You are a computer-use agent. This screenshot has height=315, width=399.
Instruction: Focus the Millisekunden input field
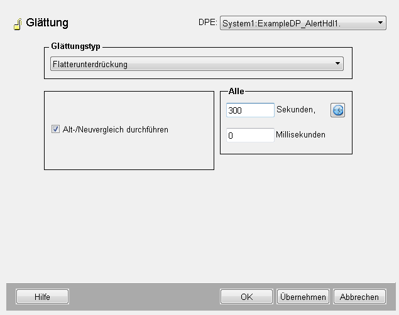(250, 135)
